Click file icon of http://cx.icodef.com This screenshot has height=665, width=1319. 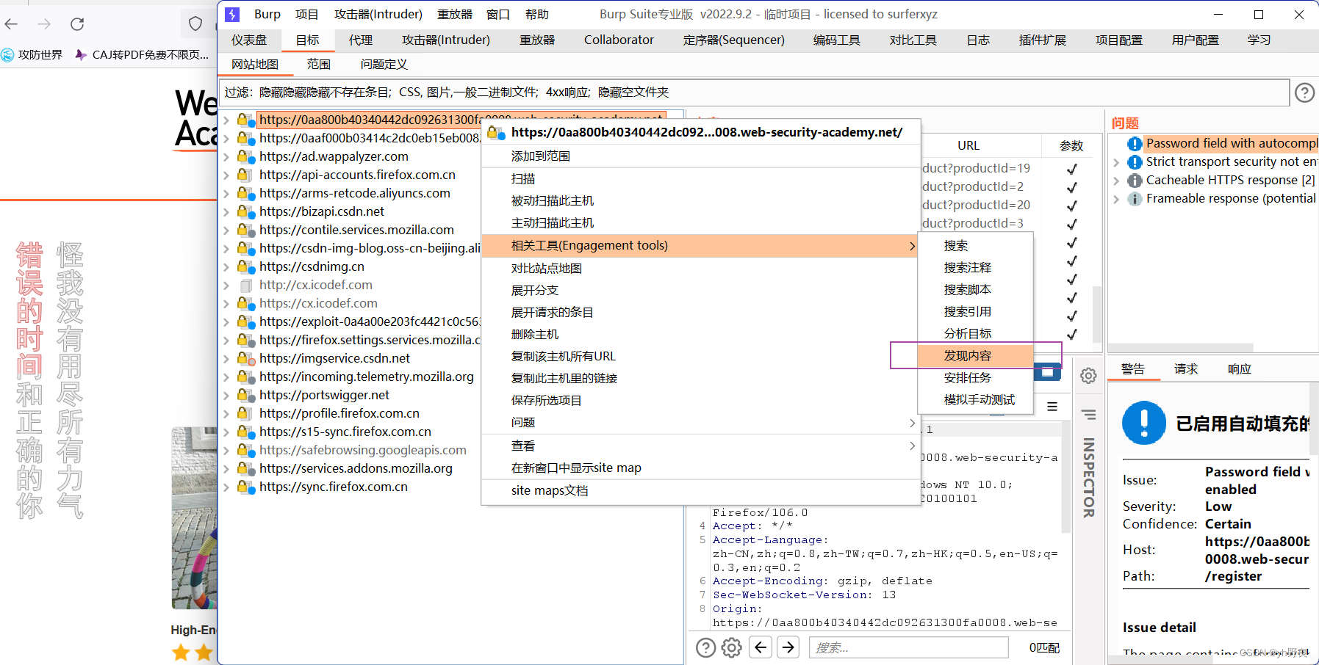click(247, 285)
